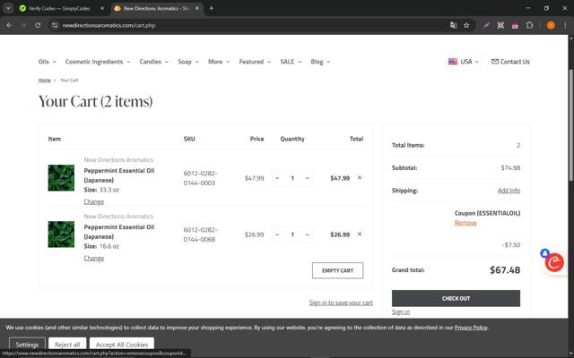Remove the $47.99 item from cart

pyautogui.click(x=360, y=177)
